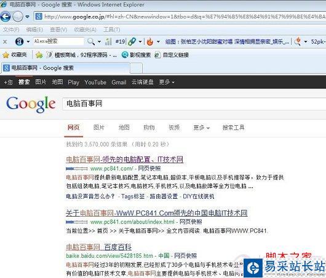Select the 网页 results tab
This screenshot has height=278, width=326.
[73, 128]
